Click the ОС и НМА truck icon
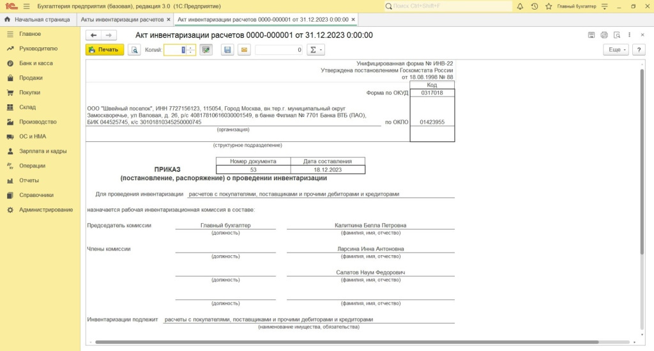The image size is (654, 351). [x=10, y=136]
